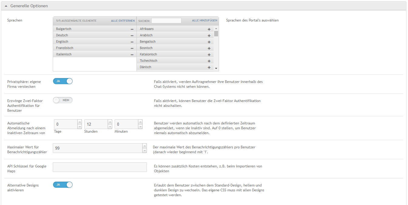
Task: Add Afrikaans with its plus icon
Action: click(x=209, y=29)
